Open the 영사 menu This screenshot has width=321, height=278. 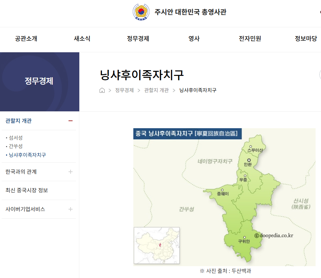pyautogui.click(x=193, y=38)
